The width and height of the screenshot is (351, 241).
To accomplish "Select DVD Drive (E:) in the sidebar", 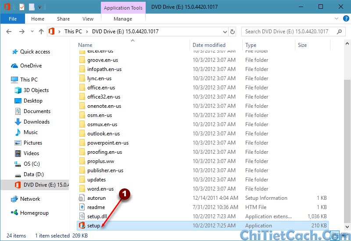I will click(35, 184).
